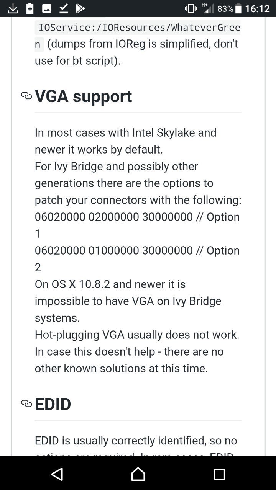Tap the vibrate mode status icon
This screenshot has height=490, width=276.
pos(191,8)
